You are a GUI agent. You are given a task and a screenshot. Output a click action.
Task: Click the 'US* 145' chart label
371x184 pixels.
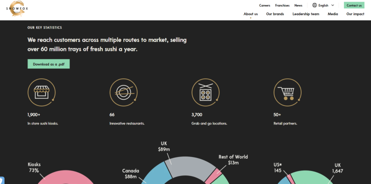click(x=278, y=167)
